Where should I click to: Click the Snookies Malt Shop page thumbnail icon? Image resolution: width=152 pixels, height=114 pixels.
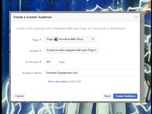[x=56, y=39]
